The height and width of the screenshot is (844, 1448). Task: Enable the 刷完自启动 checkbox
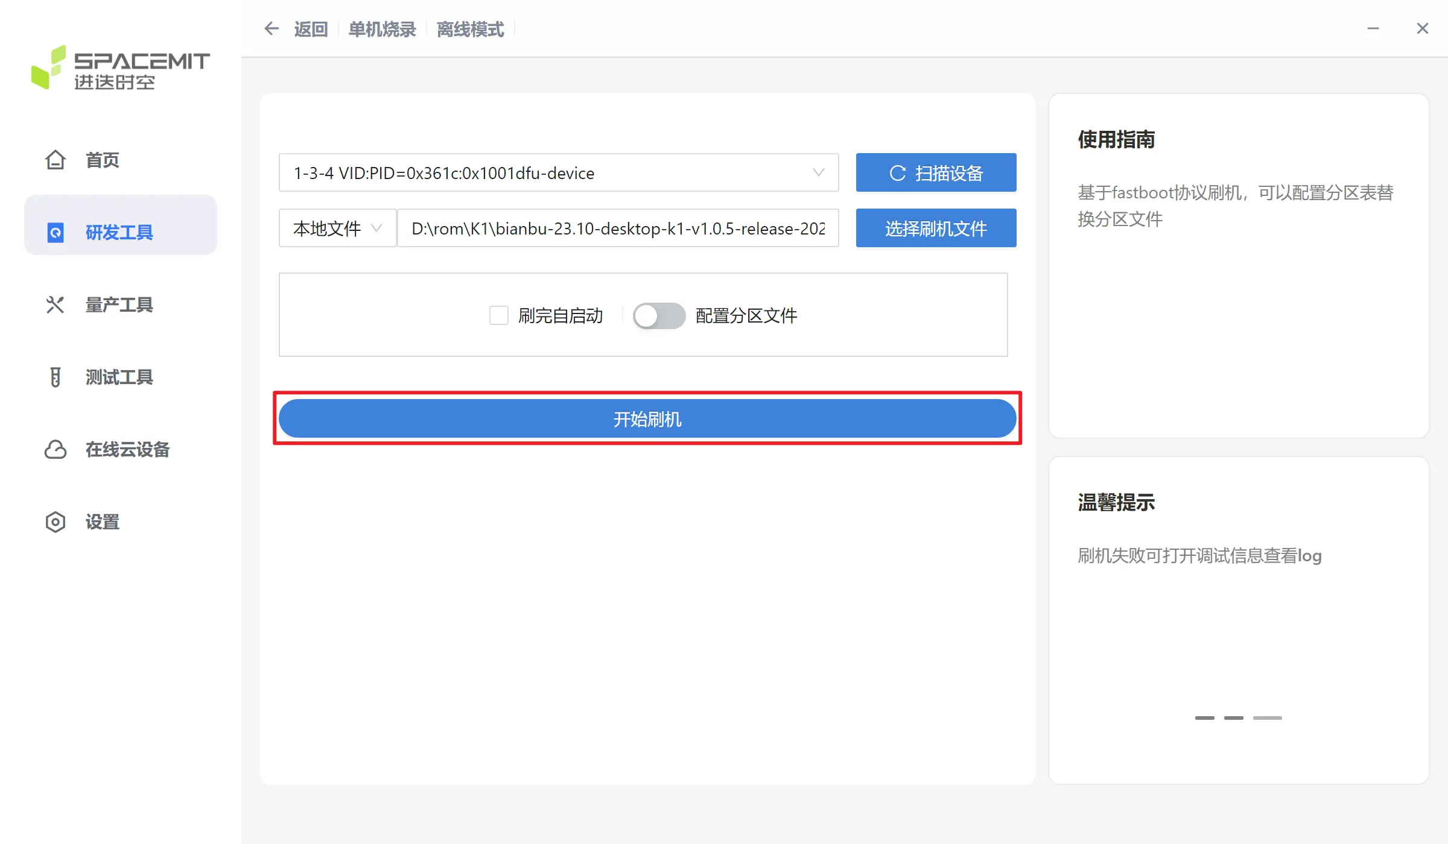point(499,315)
